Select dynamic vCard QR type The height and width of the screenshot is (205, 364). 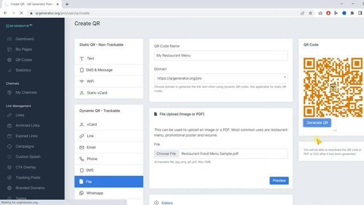pos(109,125)
